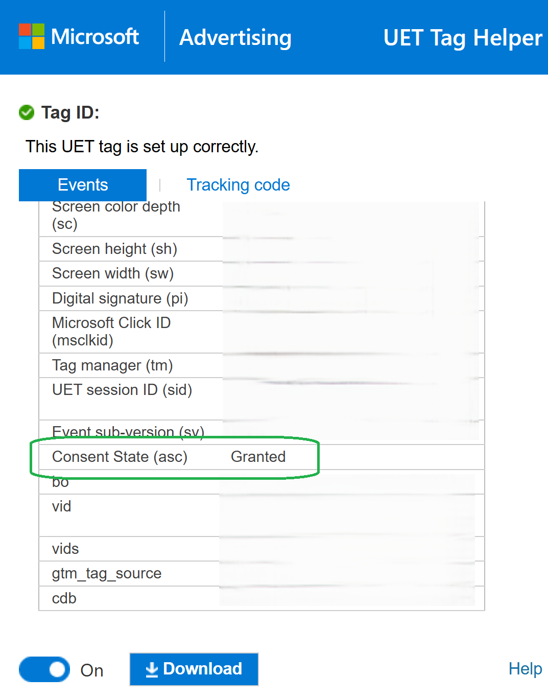
Task: Select the Events tab
Action: [83, 185]
